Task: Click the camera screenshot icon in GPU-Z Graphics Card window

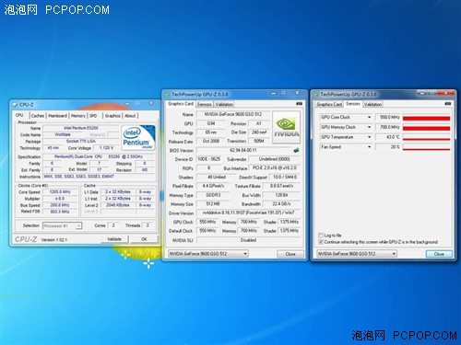Action: [299, 104]
